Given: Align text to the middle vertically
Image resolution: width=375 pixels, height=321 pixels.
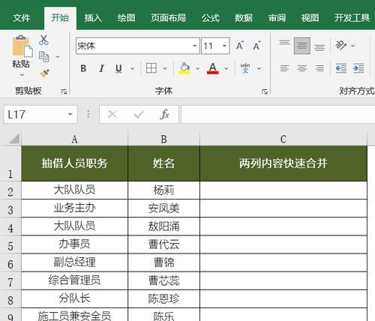Looking at the screenshot, I should point(302,46).
